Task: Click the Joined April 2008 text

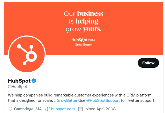Action: (100, 109)
